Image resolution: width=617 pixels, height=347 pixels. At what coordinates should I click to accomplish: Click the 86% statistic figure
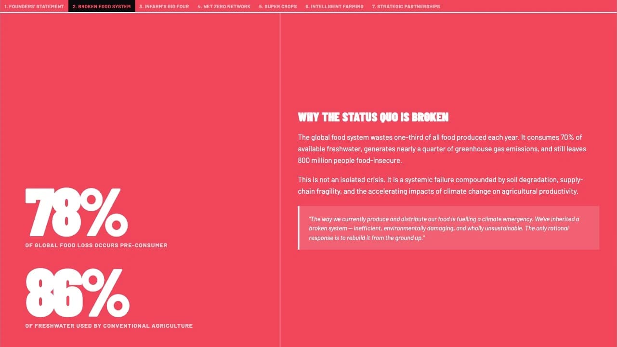[x=77, y=292]
